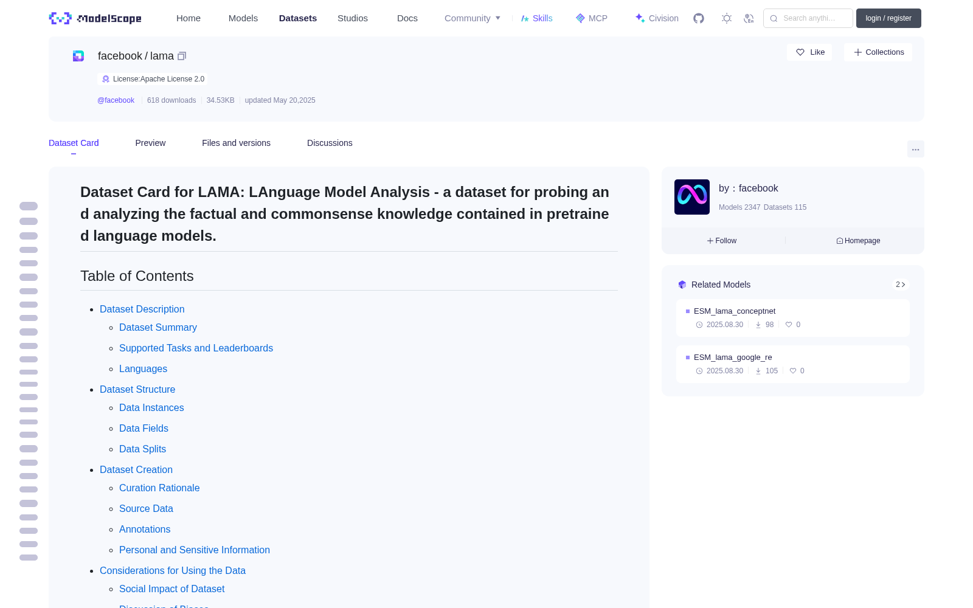This screenshot has width=973, height=608.
Task: Go to Home in navigation
Action: pos(189,18)
